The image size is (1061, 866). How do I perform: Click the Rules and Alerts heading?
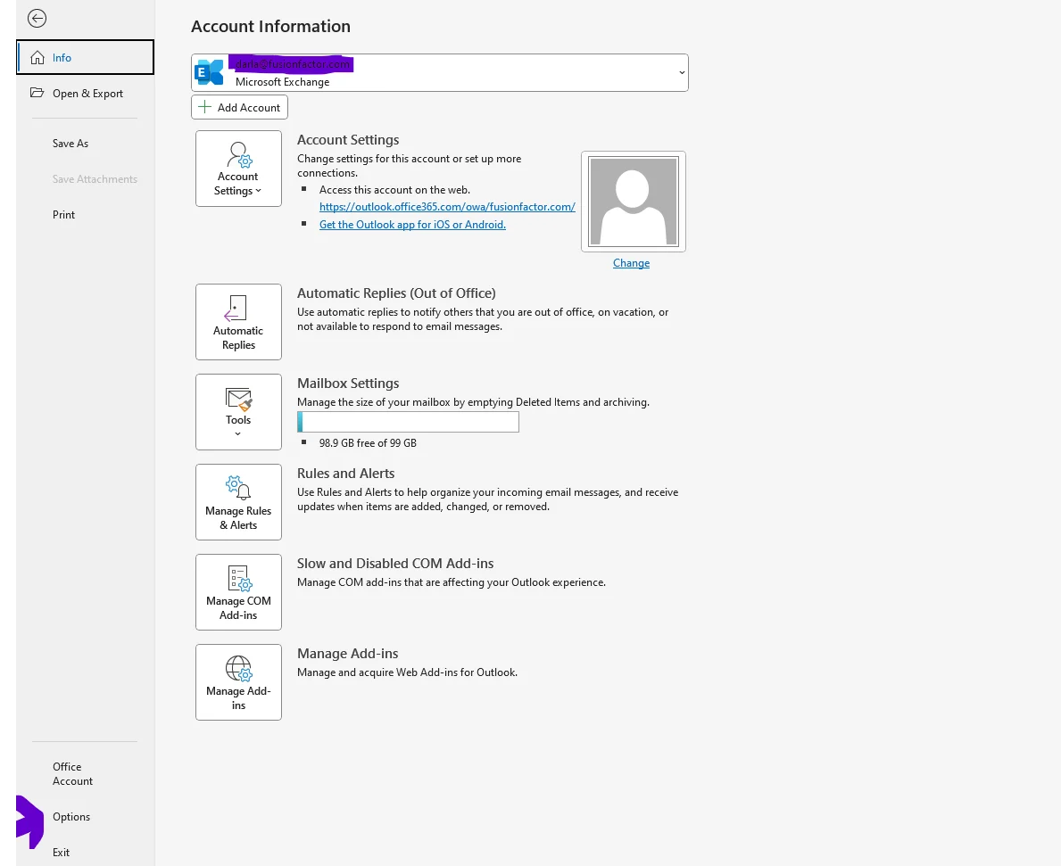click(x=345, y=474)
